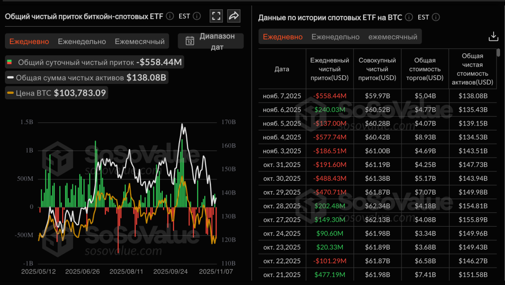This screenshot has height=285, width=505.
Task: Select 'Еженедельно' tab in history table
Action: coord(335,37)
